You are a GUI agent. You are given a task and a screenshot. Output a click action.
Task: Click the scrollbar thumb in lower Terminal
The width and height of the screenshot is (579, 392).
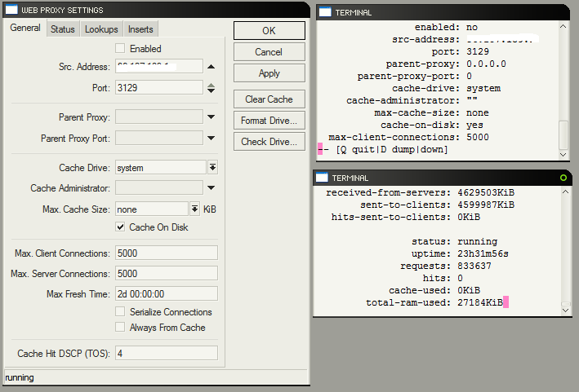[x=565, y=304]
